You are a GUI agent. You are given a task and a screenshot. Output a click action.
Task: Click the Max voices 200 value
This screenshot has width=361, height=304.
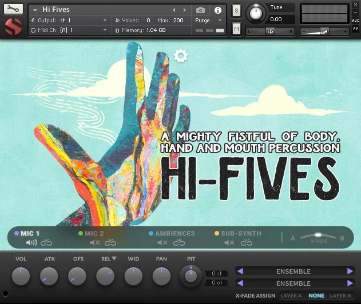click(x=178, y=21)
